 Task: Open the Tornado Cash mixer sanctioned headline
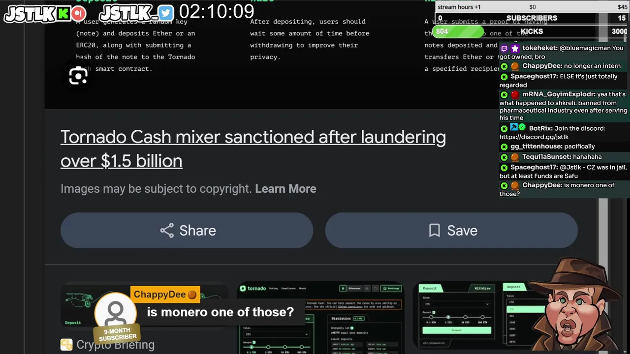coord(253,148)
